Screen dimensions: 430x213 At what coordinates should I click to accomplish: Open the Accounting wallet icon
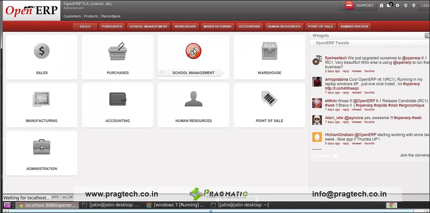(118, 99)
